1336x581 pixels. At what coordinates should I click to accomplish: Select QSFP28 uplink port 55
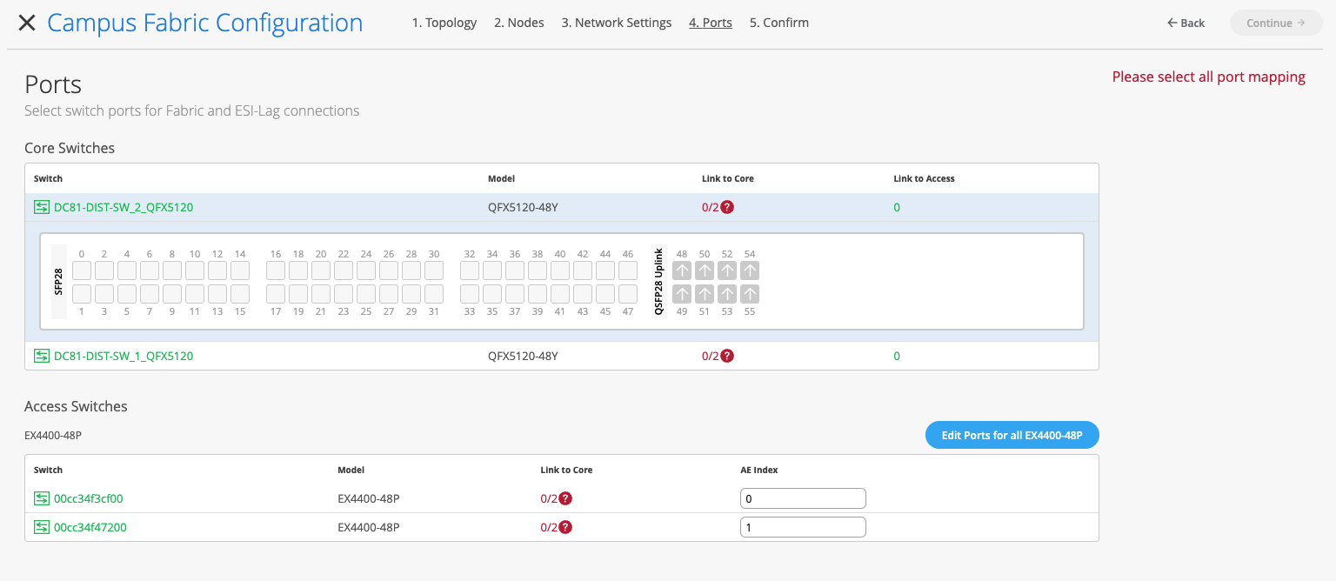[x=750, y=294]
